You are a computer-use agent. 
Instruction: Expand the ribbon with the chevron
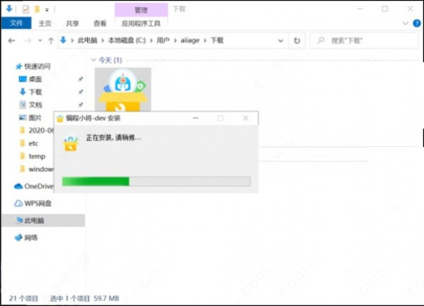tap(405, 23)
